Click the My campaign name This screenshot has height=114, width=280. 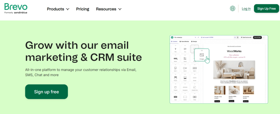tap(178, 37)
